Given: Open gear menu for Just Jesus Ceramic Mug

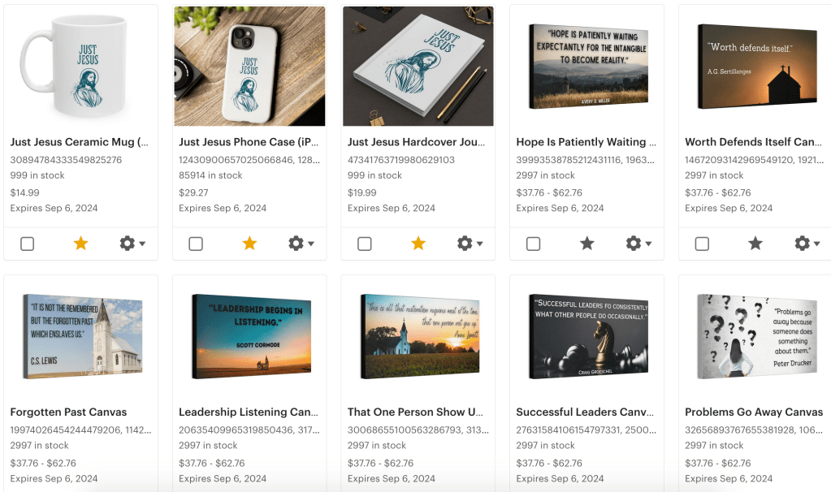Looking at the screenshot, I should tap(132, 244).
